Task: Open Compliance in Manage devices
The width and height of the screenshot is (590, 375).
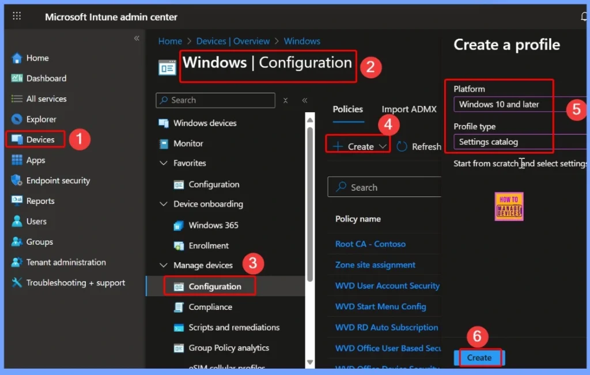Action: (210, 307)
